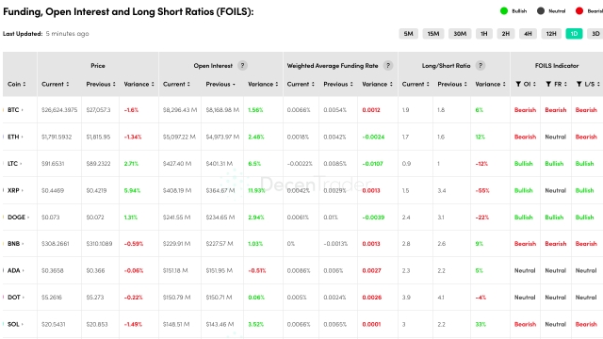The image size is (603, 339).
Task: Select the 5M timeframe
Action: (408, 34)
